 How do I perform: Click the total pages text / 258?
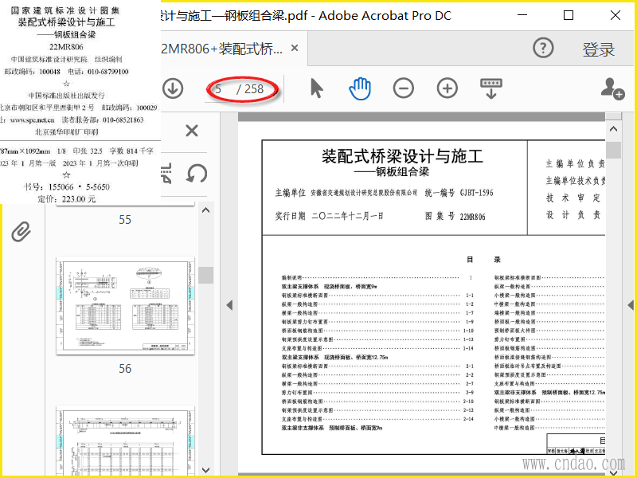(x=250, y=89)
